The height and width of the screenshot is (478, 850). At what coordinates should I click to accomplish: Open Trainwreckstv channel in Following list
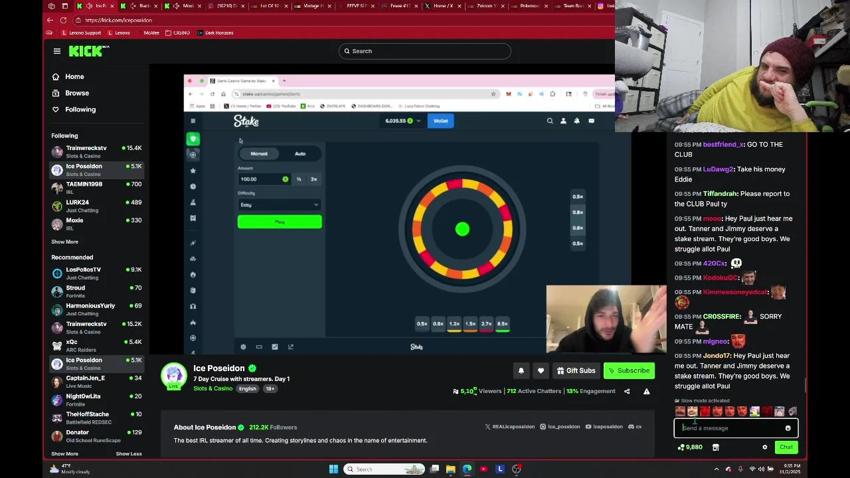pos(97,152)
